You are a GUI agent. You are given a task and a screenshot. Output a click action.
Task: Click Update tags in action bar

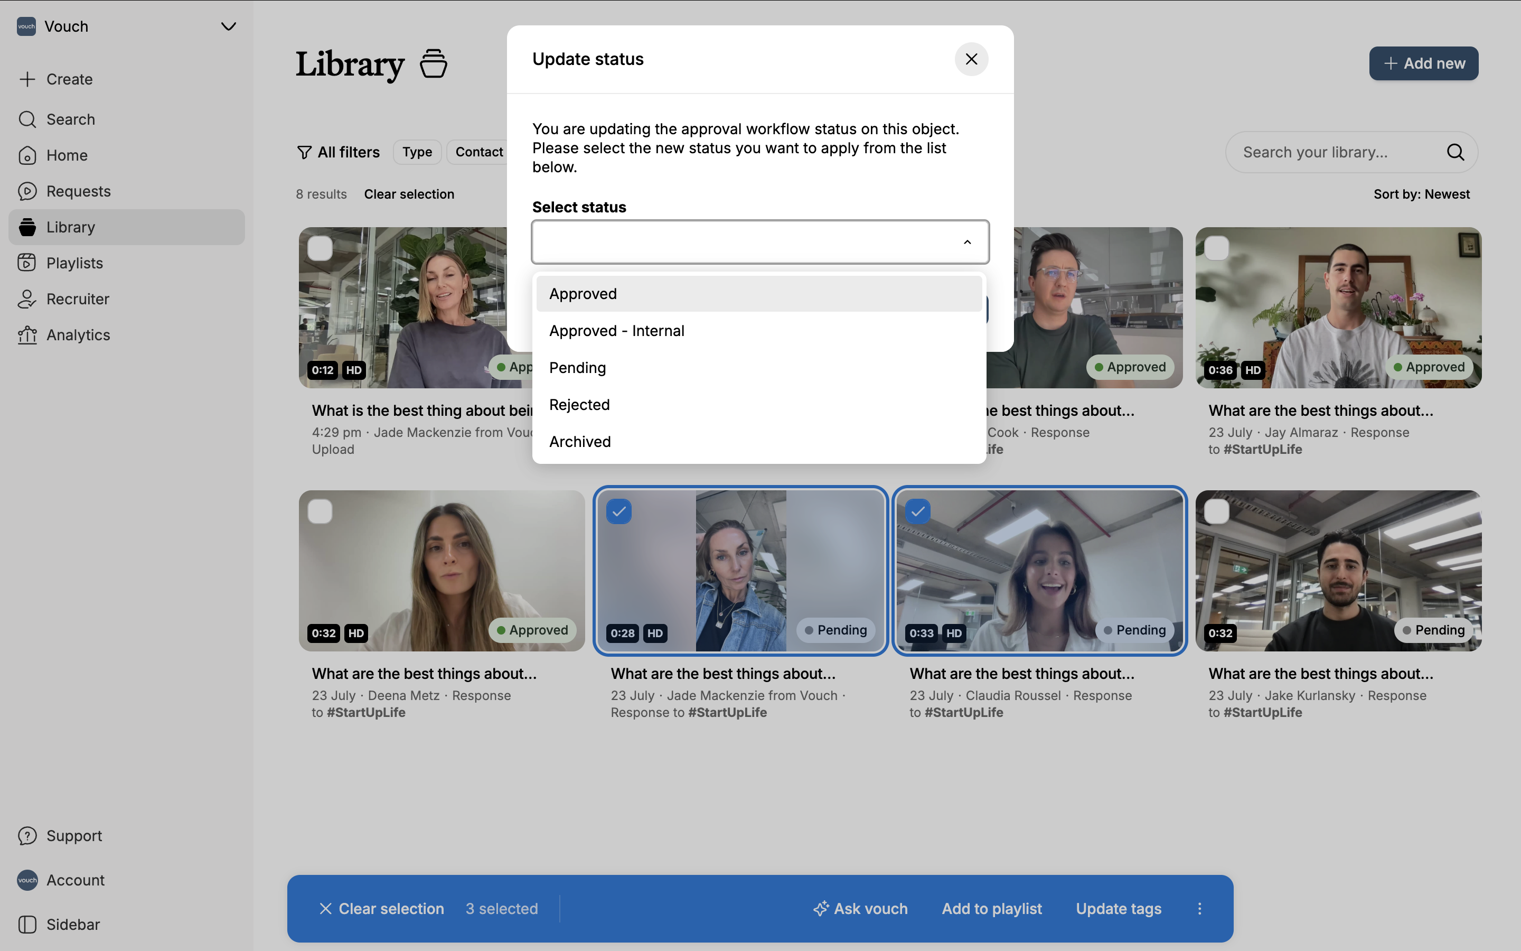click(1118, 909)
